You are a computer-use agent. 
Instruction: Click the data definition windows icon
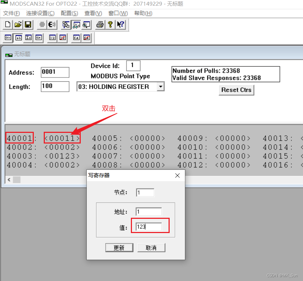[66, 25]
